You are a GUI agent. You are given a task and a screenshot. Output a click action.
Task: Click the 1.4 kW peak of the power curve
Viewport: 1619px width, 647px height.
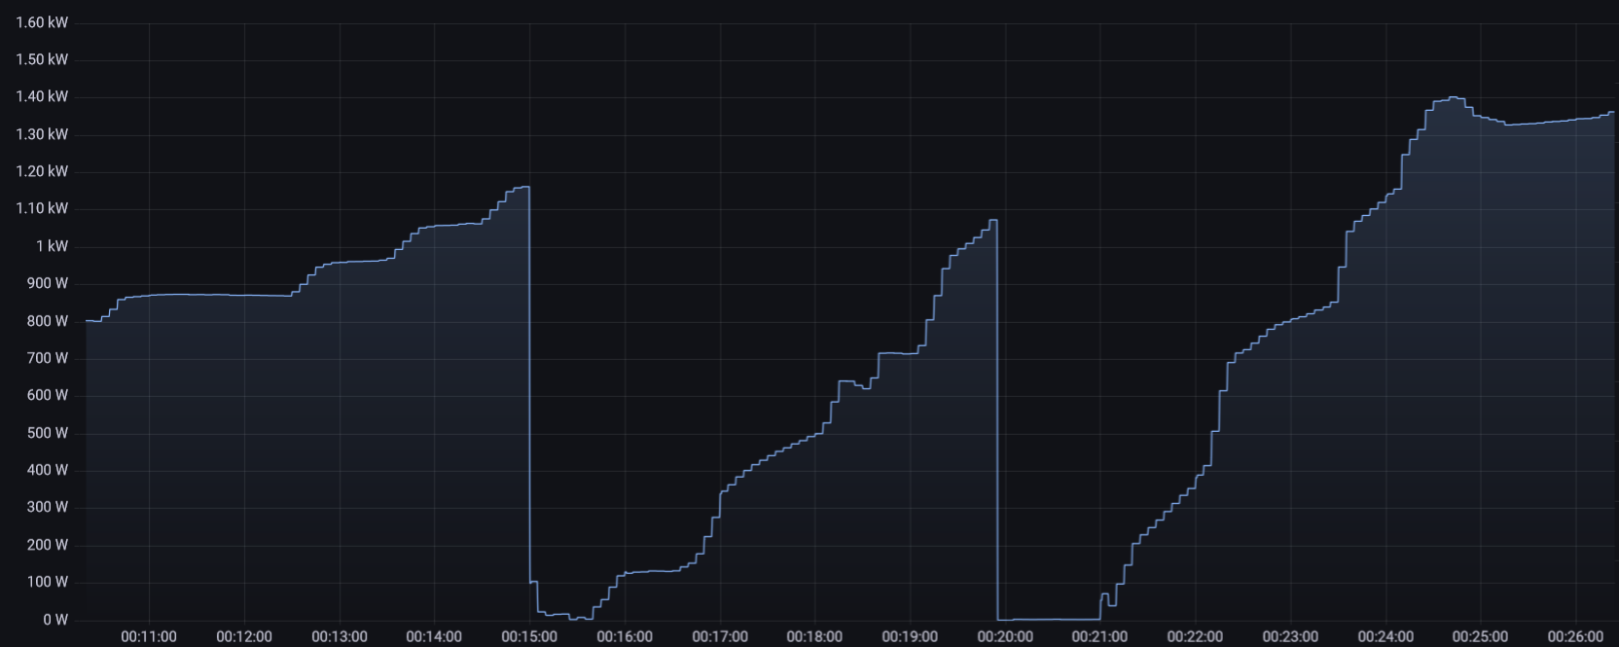[1453, 97]
